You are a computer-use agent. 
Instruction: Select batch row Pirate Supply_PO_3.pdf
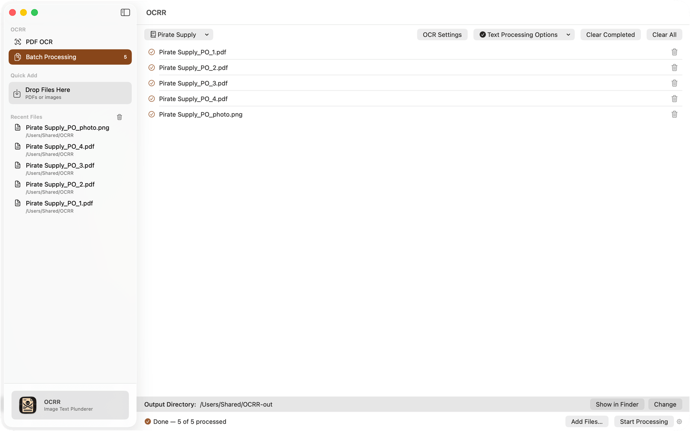pyautogui.click(x=413, y=83)
